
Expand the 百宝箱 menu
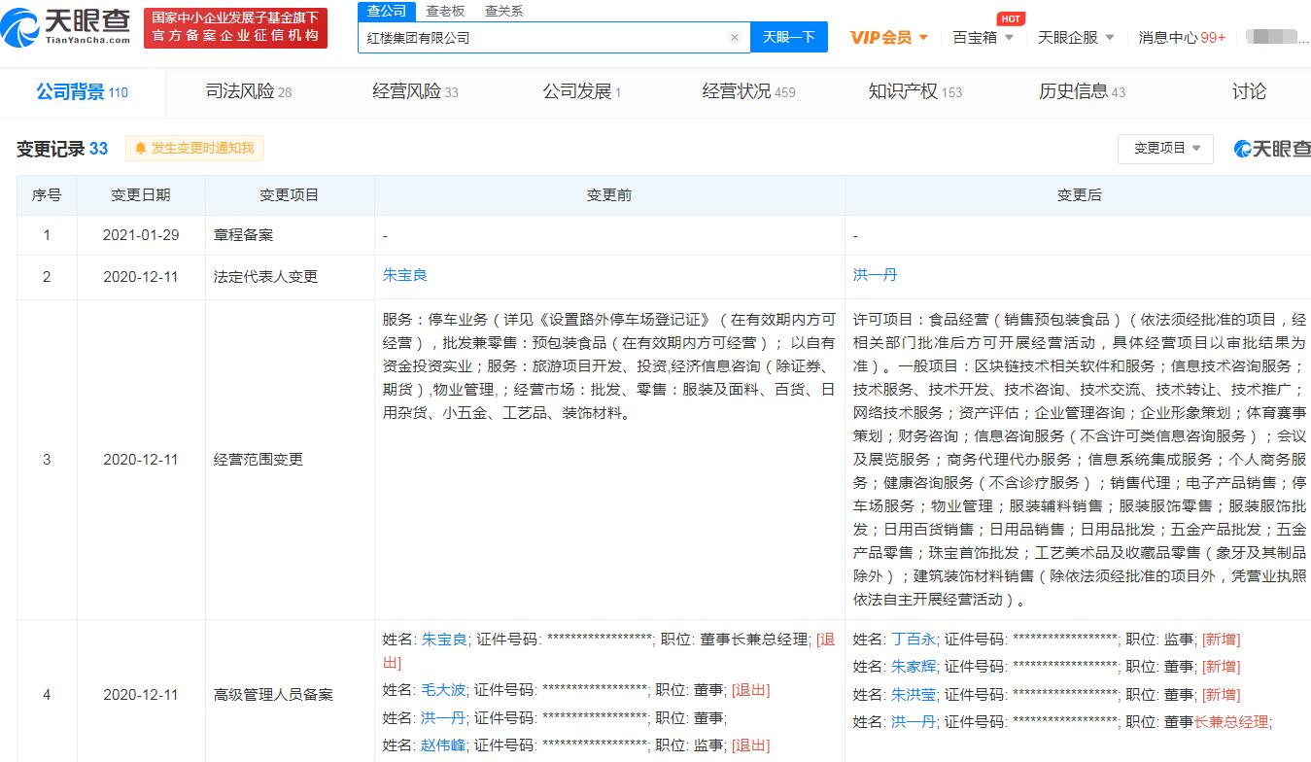pos(983,38)
